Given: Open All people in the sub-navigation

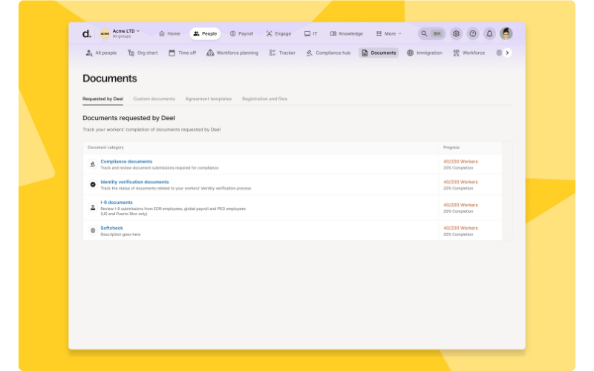Looking at the screenshot, I should tap(101, 53).
